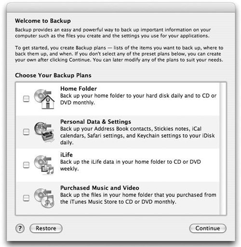Click the Home Folder house and disc icon

pyautogui.click(x=44, y=99)
